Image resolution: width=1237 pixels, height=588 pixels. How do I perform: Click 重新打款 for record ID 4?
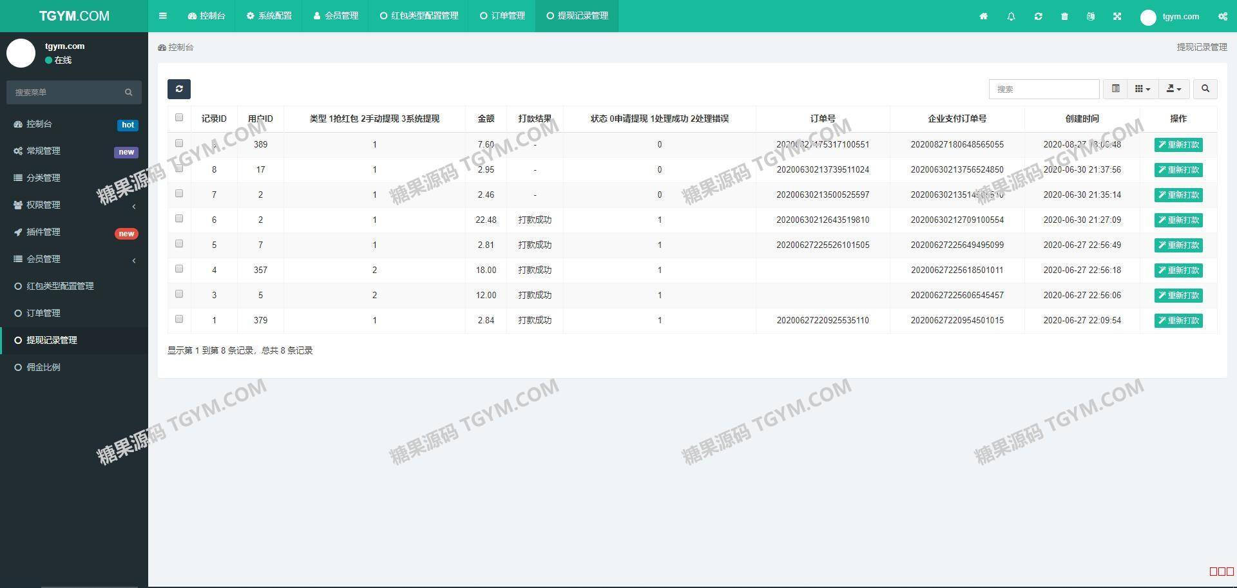coord(1178,270)
